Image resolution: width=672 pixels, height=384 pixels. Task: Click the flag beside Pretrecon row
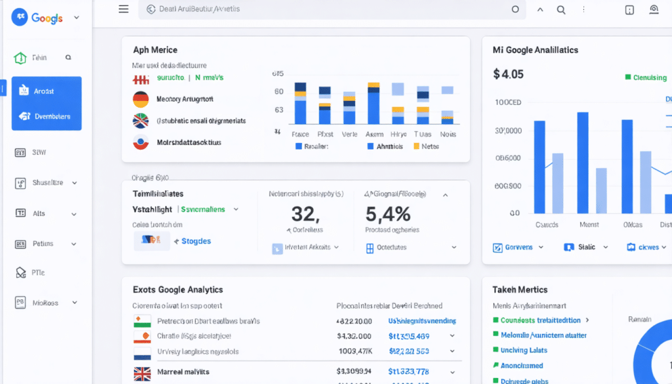[142, 321]
